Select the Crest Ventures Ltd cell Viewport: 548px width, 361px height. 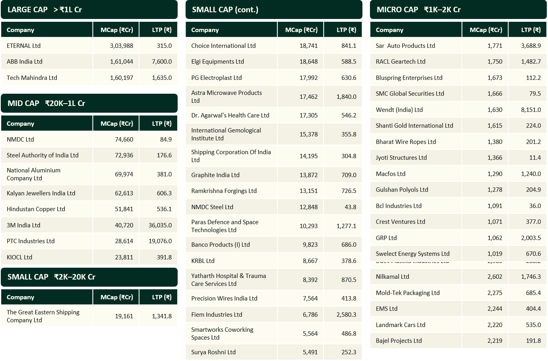[x=416, y=222]
